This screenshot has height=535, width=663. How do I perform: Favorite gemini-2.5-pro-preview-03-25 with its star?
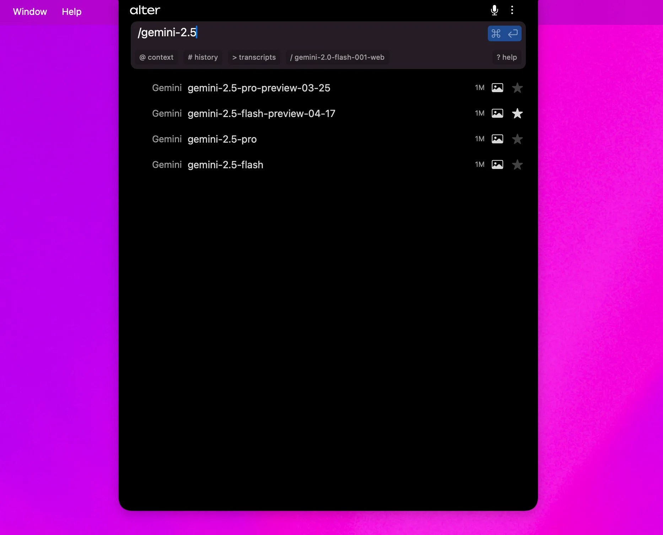click(517, 88)
